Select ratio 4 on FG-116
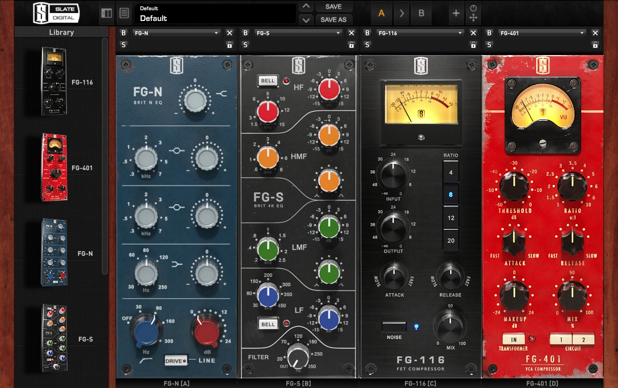The image size is (618, 388). 451,172
